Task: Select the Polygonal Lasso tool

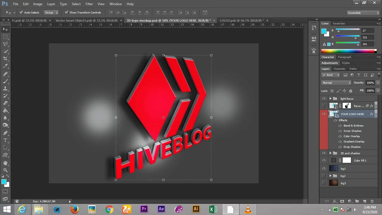Action: pos(5,44)
